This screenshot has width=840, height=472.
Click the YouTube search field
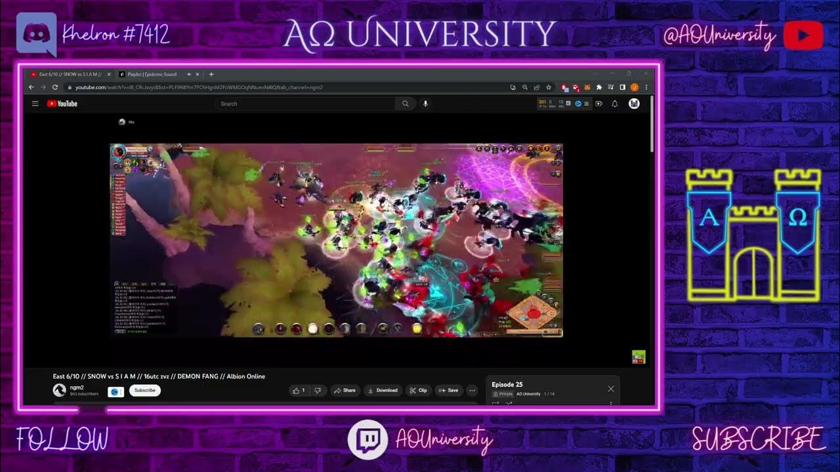(306, 104)
